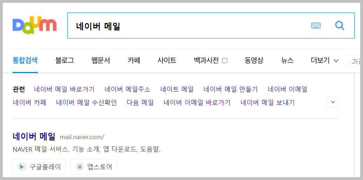The image size is (363, 180).
Task: Switch to the 동영상 tab
Action: pos(254,60)
